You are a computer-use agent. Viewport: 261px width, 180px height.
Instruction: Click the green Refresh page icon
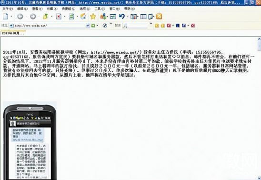tap(71, 16)
